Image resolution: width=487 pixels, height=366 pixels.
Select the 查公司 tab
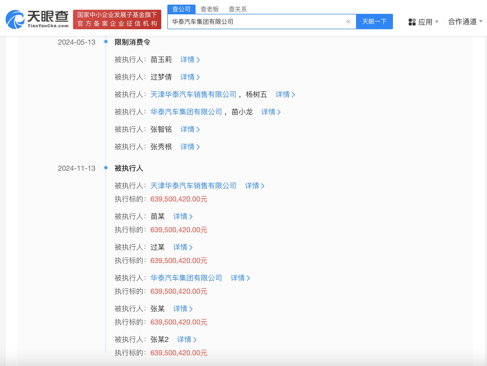(x=181, y=9)
